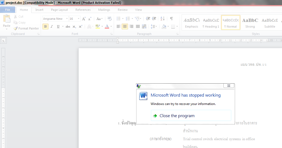Click the Shrink Font icon
282x148 pixels.
[90, 19]
